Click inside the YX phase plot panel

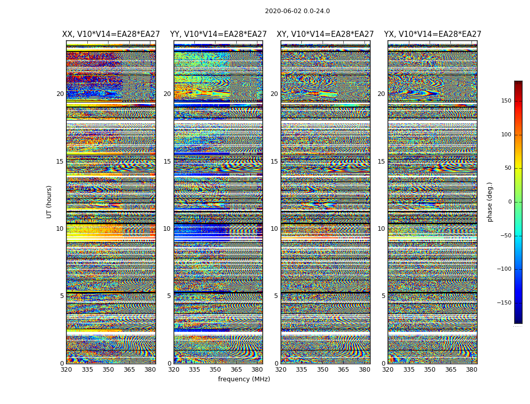click(x=433, y=202)
